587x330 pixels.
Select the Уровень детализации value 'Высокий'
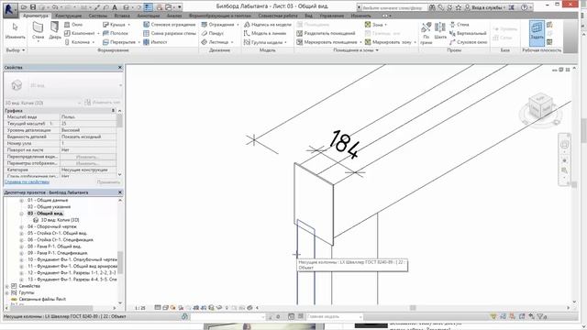(x=88, y=130)
